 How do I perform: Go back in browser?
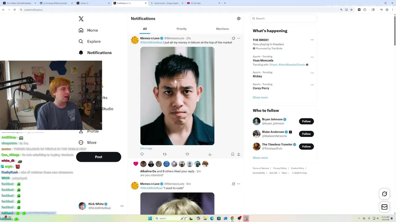3,10
